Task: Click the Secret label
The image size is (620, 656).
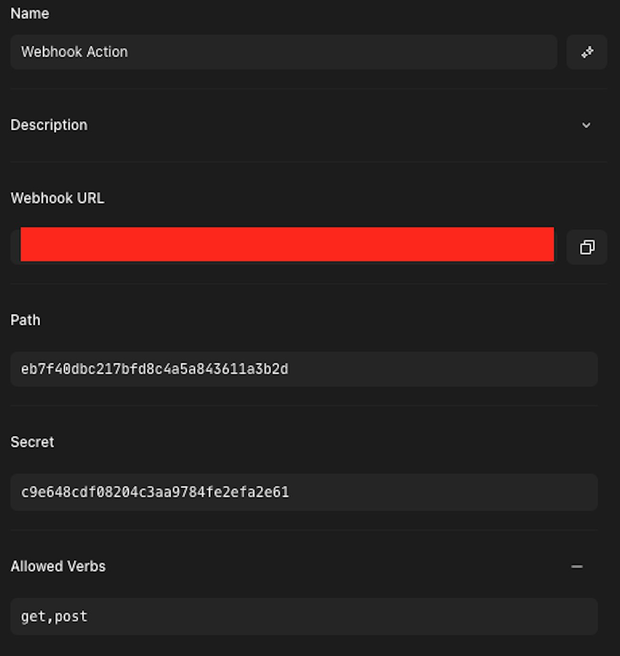Action: click(32, 442)
